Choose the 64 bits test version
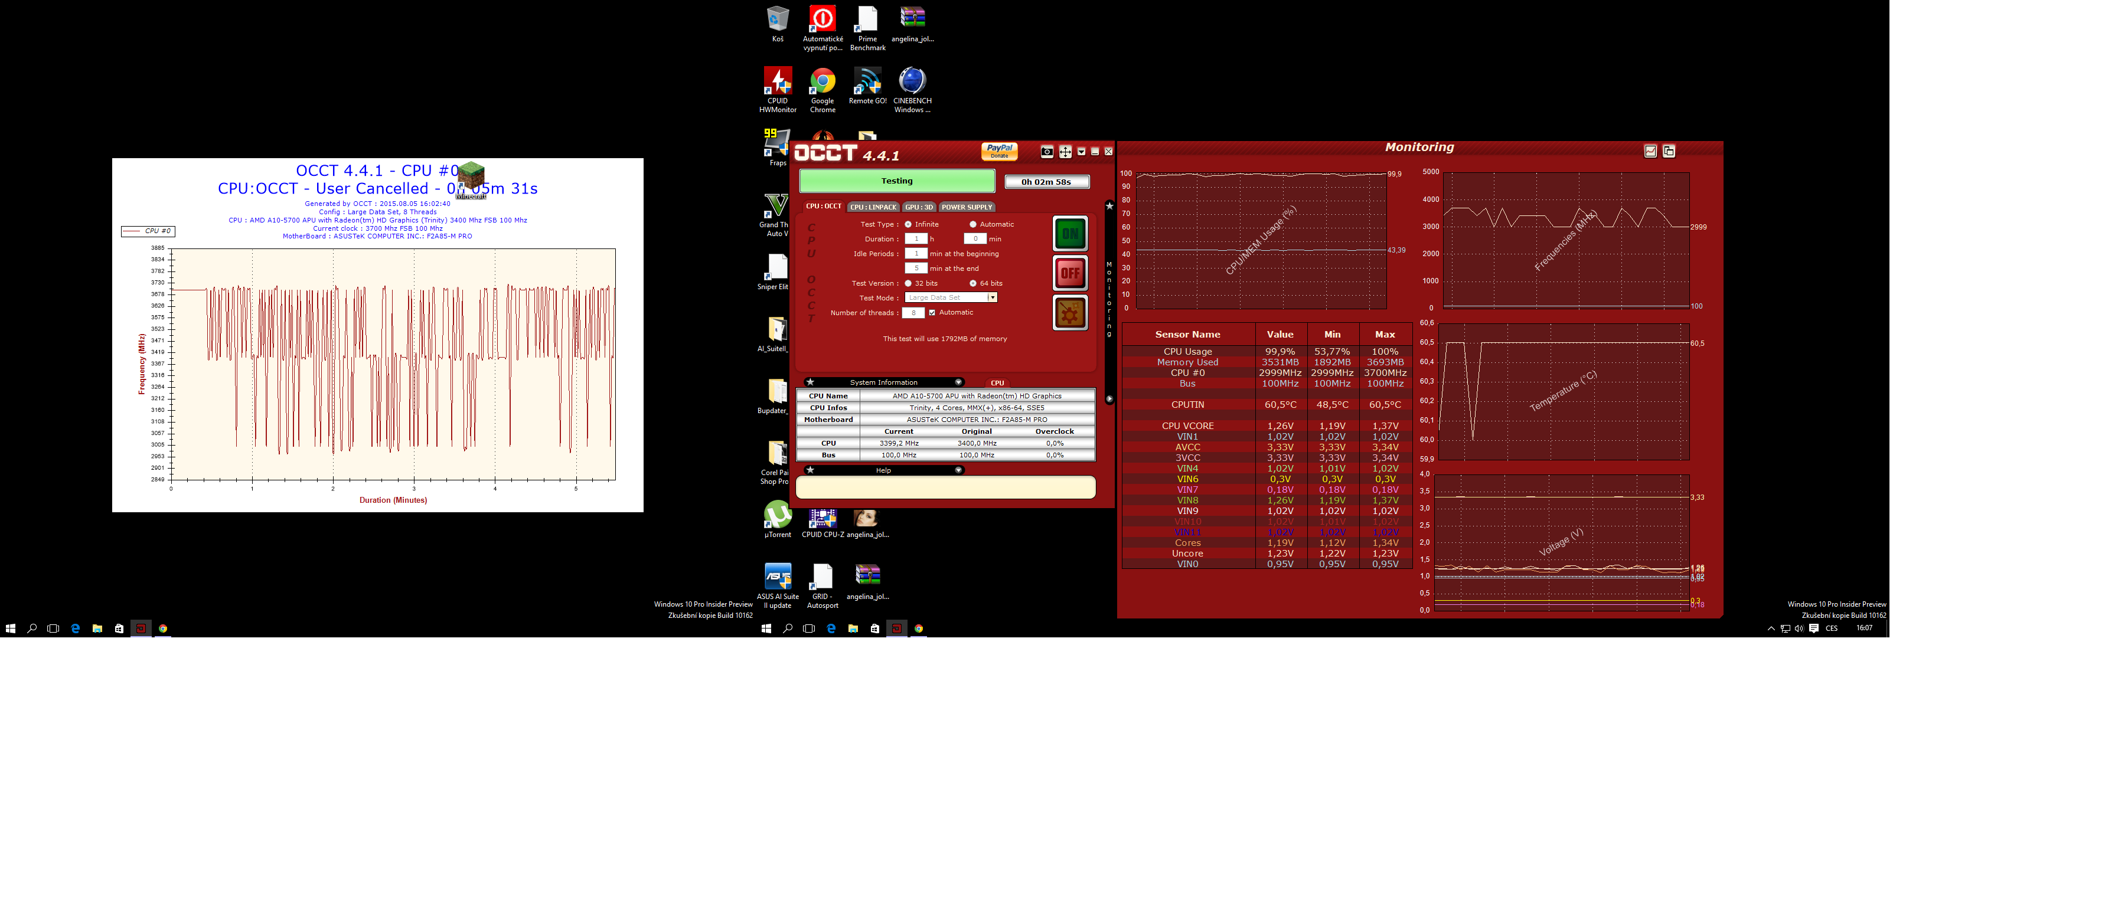2128x910 pixels. pos(973,283)
